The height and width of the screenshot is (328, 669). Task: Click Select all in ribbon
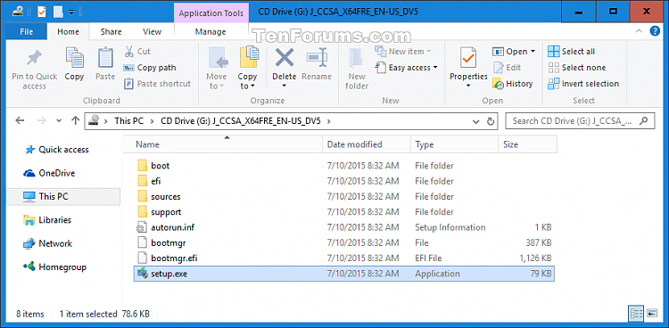[x=571, y=52]
